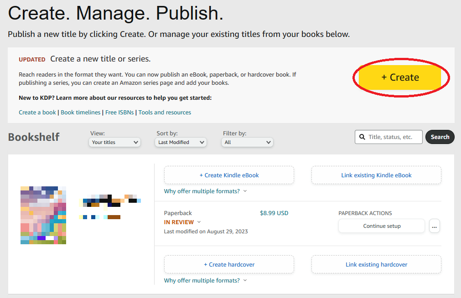
Task: Click Link existing hardcover
Action: (x=376, y=264)
